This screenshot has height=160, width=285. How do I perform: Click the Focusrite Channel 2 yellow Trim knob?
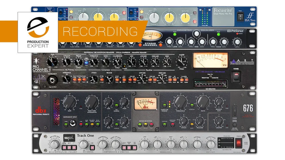[x=169, y=18]
